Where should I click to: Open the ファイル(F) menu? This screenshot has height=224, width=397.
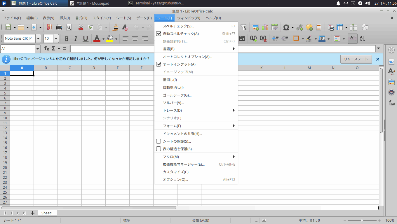click(x=12, y=18)
